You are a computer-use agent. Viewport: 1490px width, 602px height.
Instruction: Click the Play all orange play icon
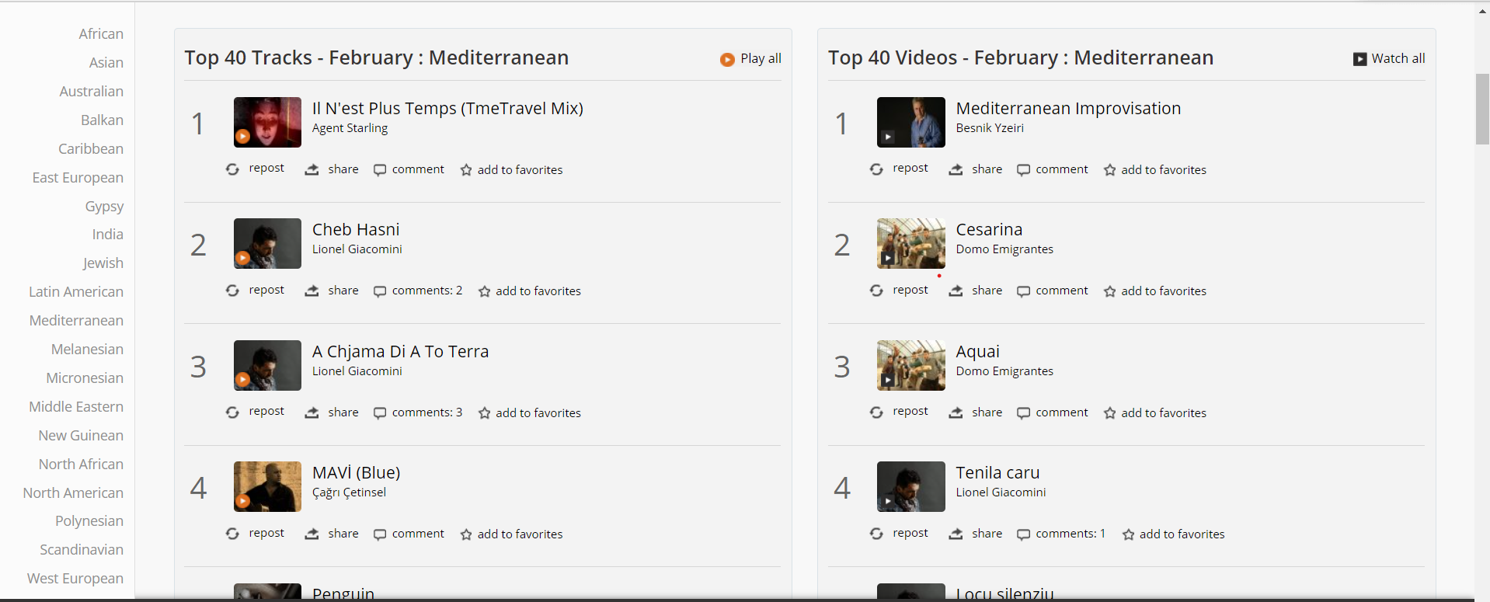pyautogui.click(x=727, y=60)
